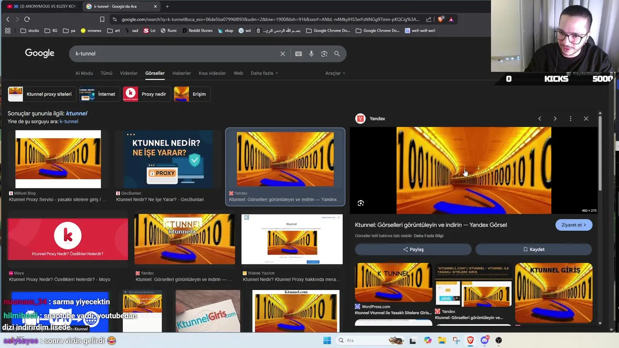This screenshot has height=348, width=619.
Task: Open the apps grid icon in bookmarks bar
Action: coord(8,30)
